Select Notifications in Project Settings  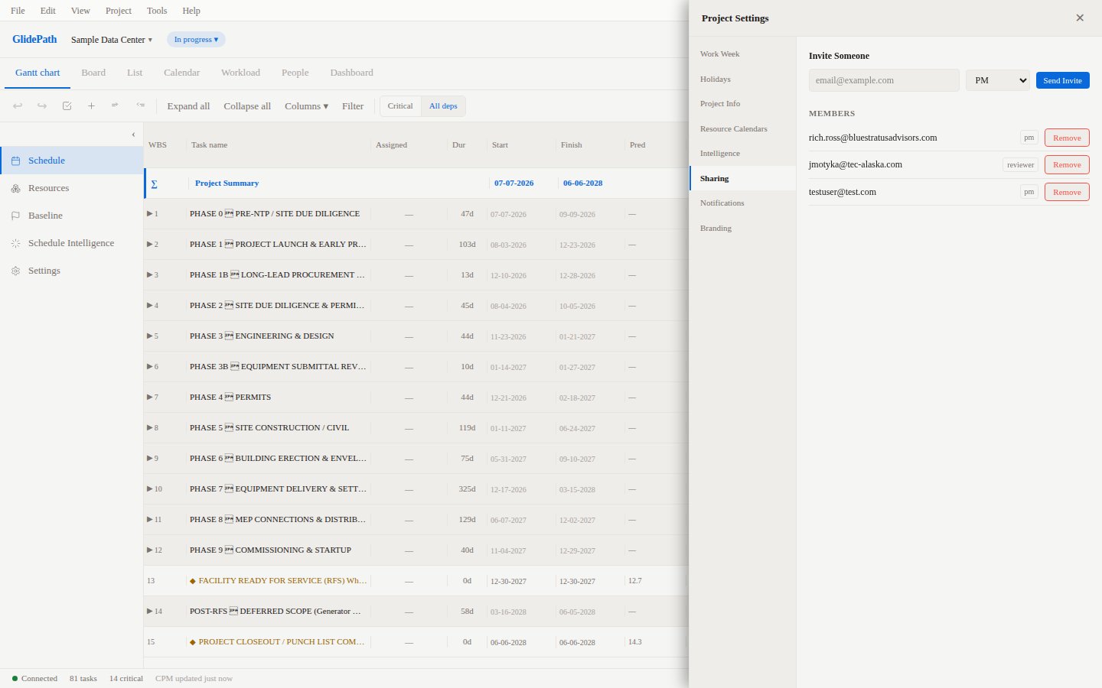tap(742, 203)
